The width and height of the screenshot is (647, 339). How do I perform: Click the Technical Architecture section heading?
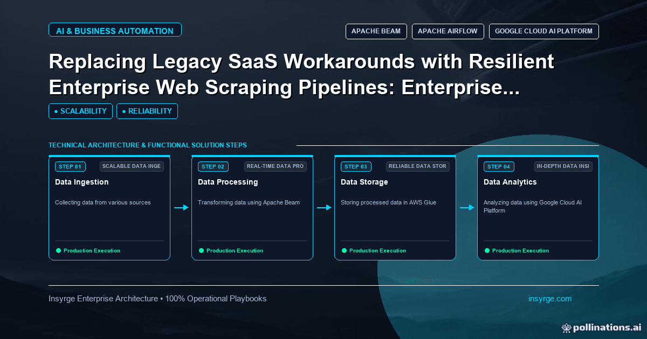(148, 145)
